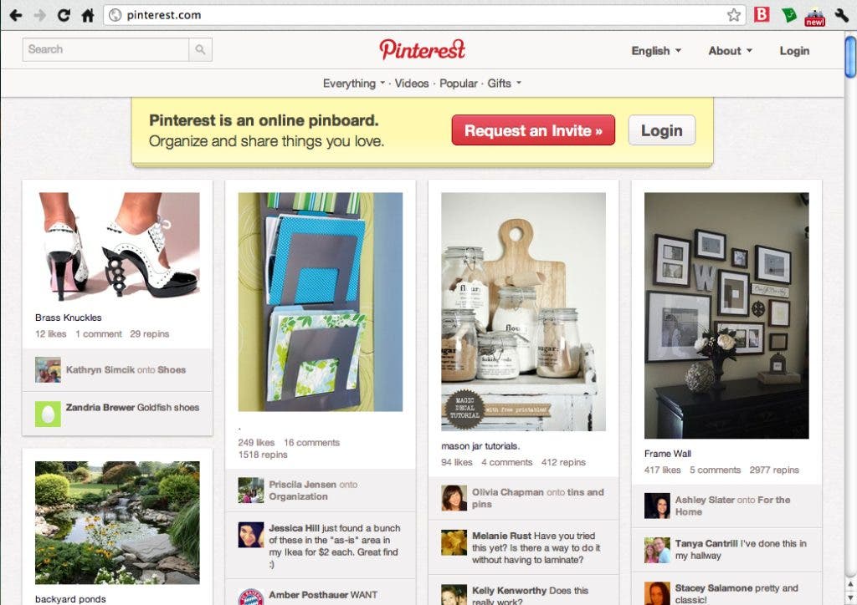This screenshot has width=857, height=605.
Task: Open the red B extension icon
Action: 762,14
